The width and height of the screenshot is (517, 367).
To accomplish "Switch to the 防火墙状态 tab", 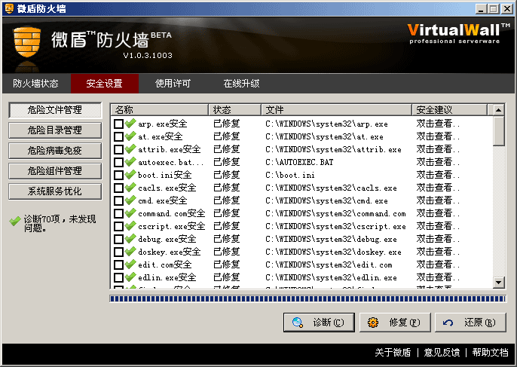I will 35,84.
